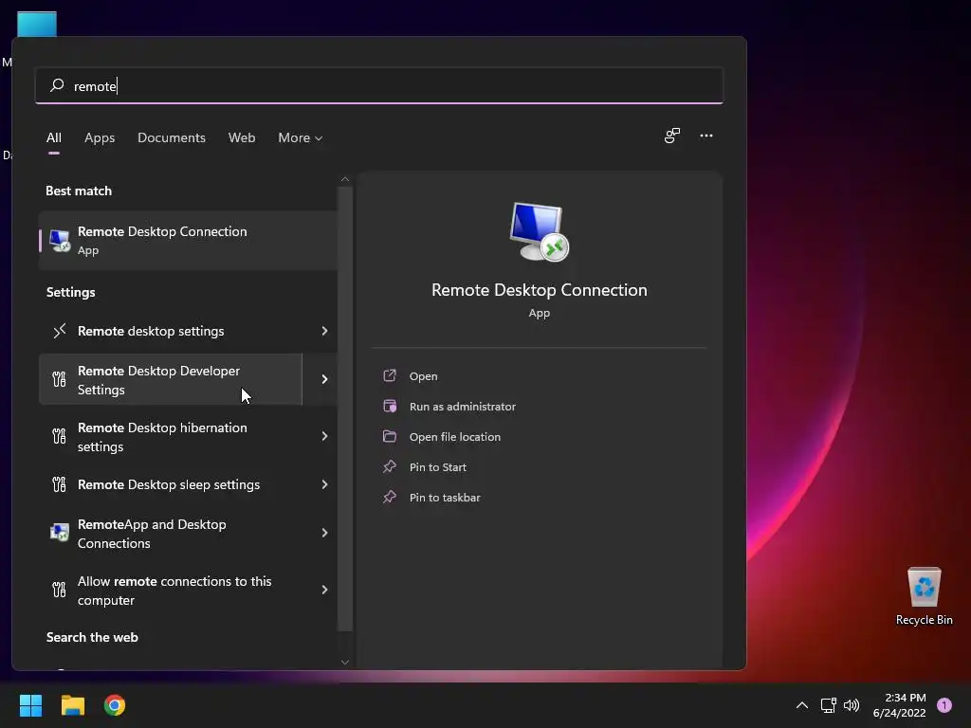The image size is (971, 728).
Task: Click the search box containing 'remote'
Action: click(x=379, y=85)
